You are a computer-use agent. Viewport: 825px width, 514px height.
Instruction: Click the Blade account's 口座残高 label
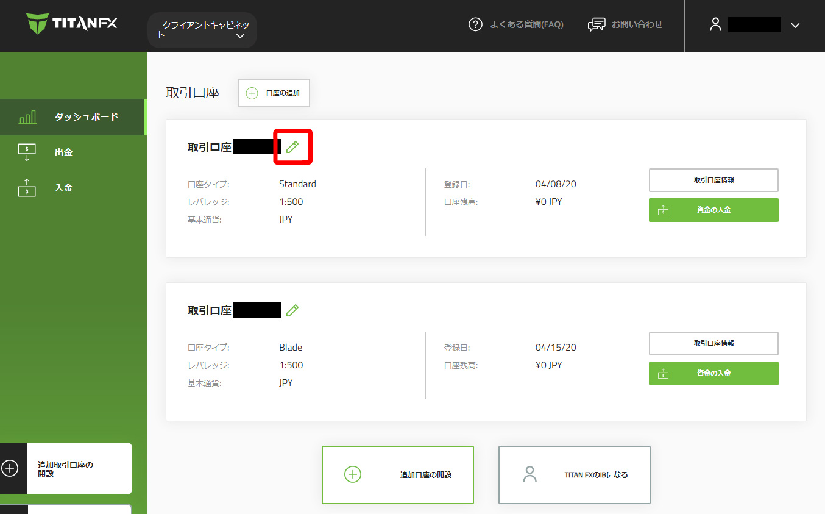pos(461,365)
